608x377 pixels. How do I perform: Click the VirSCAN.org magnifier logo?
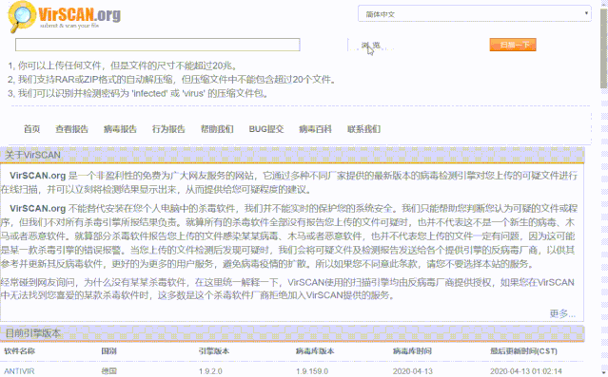tap(22, 17)
